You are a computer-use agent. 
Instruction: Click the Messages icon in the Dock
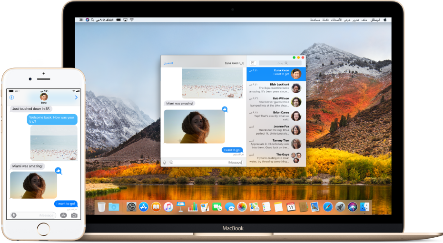[230, 207]
